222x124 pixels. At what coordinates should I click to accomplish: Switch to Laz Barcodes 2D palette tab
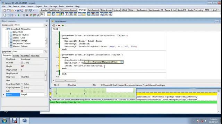coord(156,10)
